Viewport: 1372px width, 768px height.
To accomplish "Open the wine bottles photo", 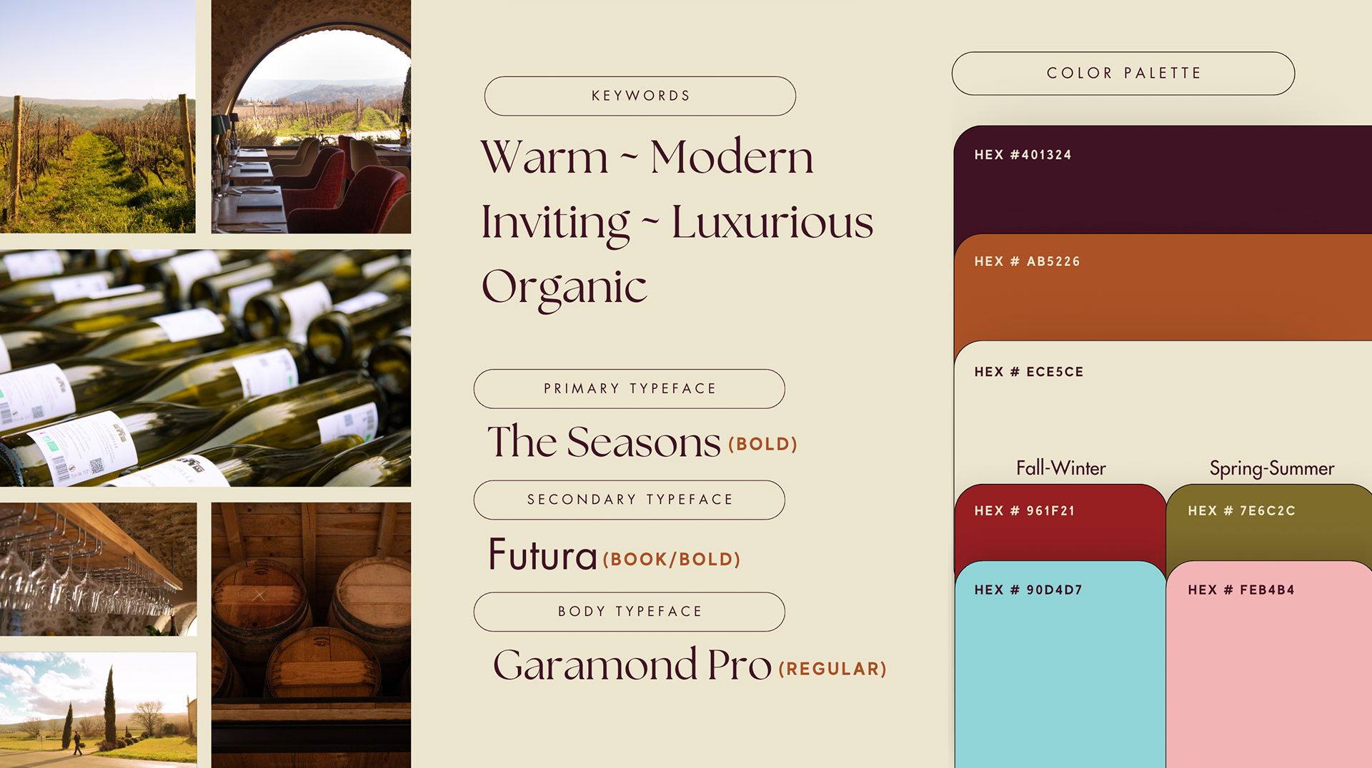I will 205,368.
